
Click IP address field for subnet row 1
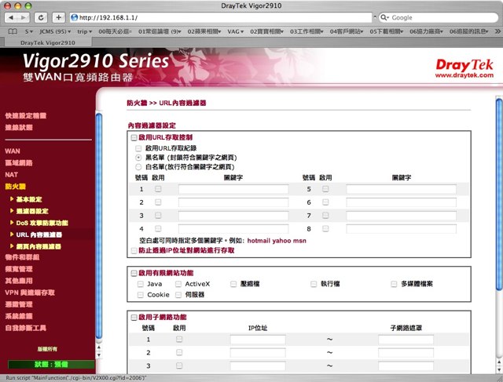click(258, 340)
